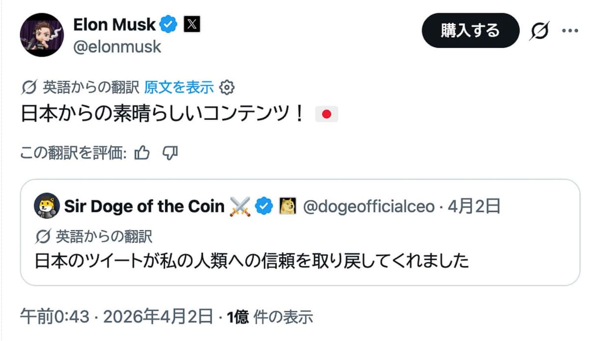590x341 pixels.
Task: Click the blue verified badge next to Elon Musk
Action: [x=168, y=24]
